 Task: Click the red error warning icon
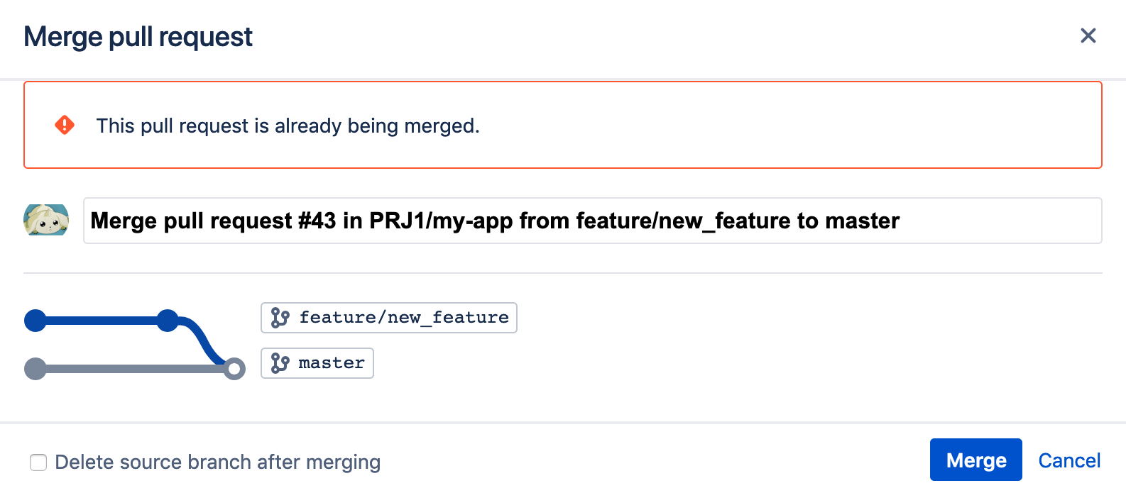(65, 125)
